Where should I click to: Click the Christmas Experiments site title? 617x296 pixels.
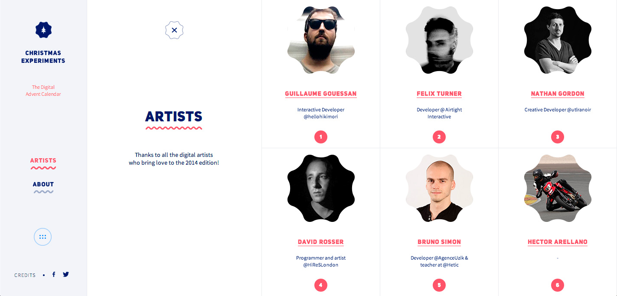pos(43,57)
